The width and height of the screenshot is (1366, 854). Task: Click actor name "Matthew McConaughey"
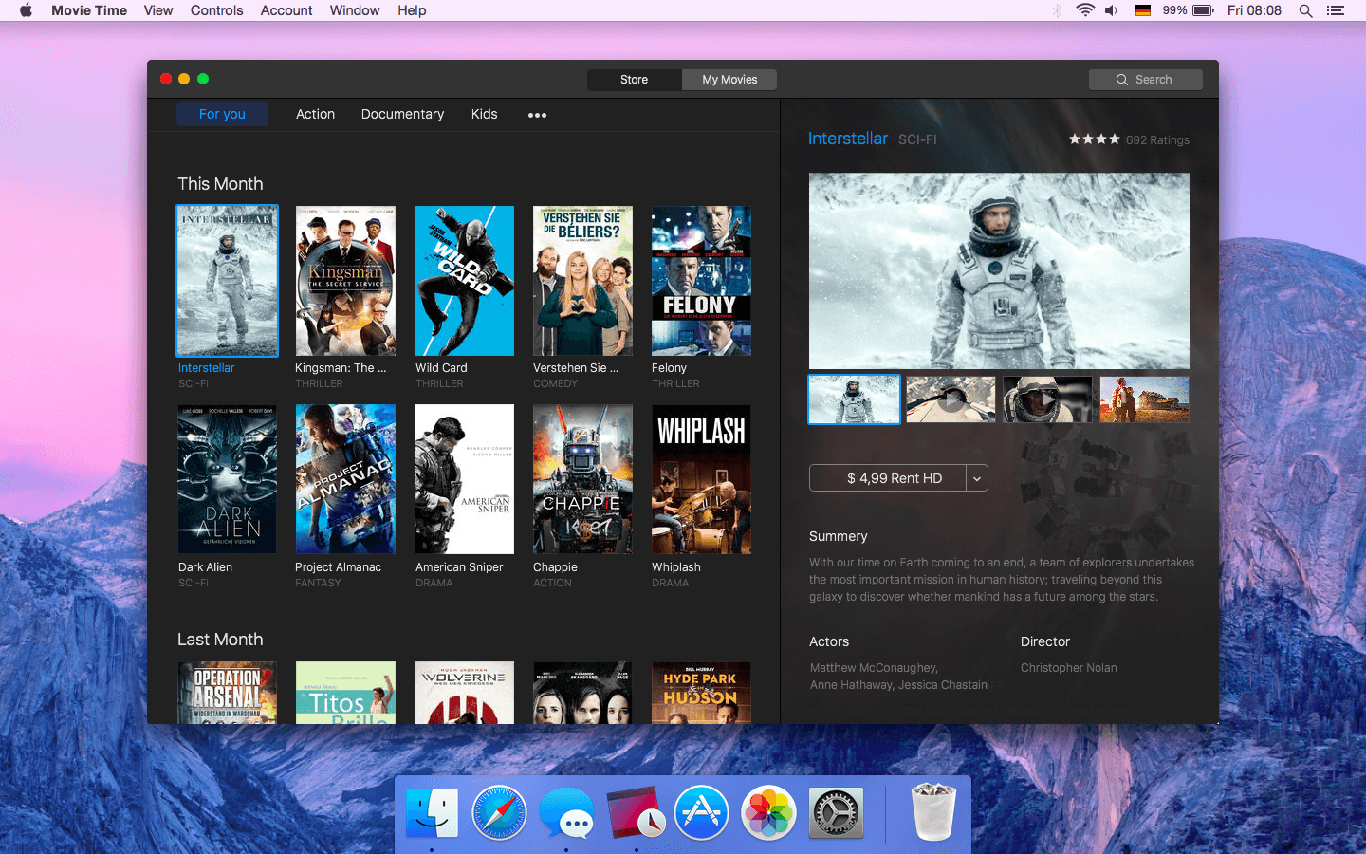click(873, 668)
